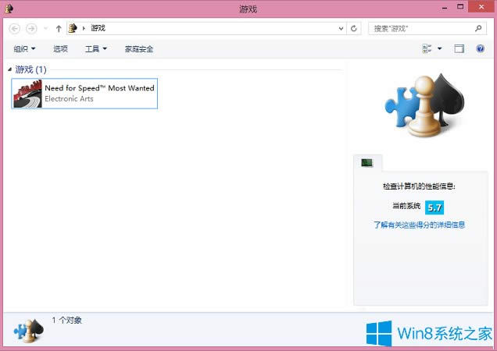
Task: Toggle the preview pane button
Action: (x=459, y=48)
